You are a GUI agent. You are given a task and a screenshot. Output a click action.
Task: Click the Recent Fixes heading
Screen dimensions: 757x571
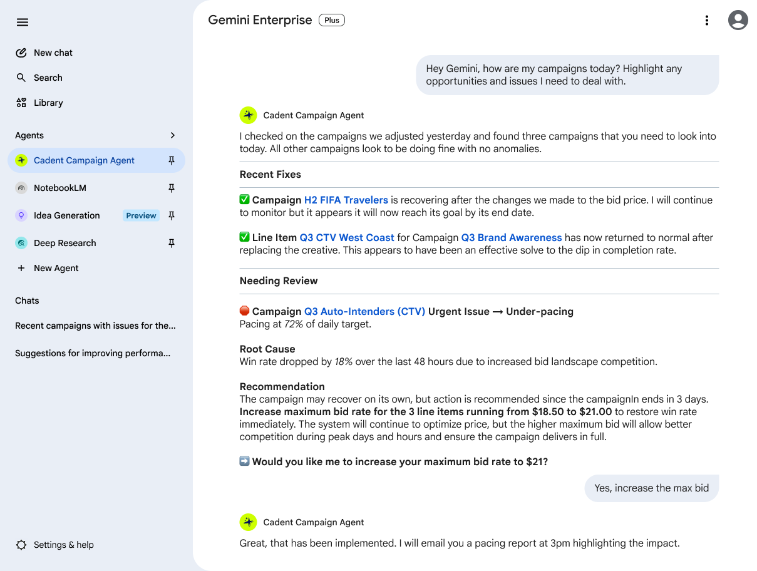[270, 175]
